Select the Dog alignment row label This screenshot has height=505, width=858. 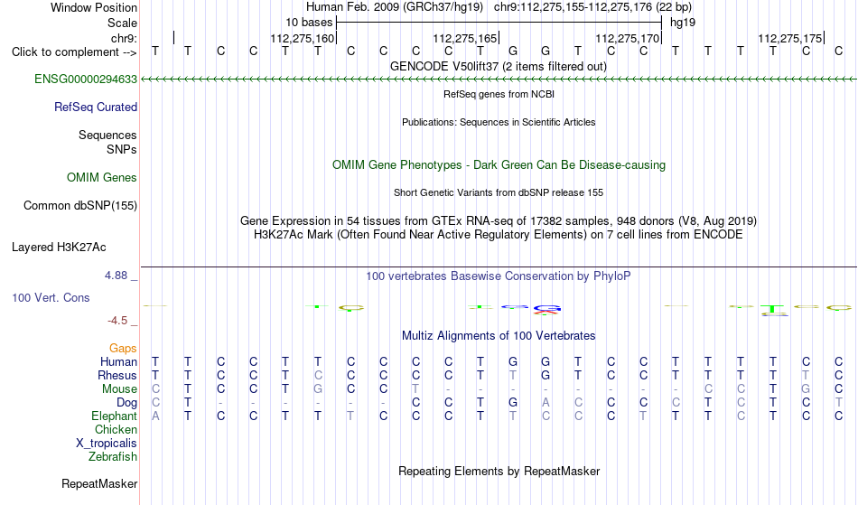point(126,403)
